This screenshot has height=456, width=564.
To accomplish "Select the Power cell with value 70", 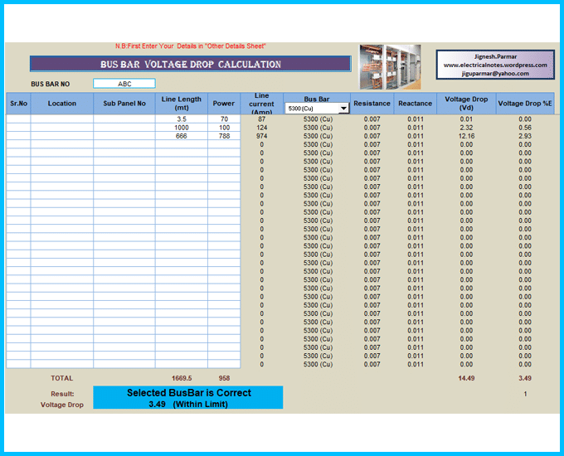I will 224,119.
